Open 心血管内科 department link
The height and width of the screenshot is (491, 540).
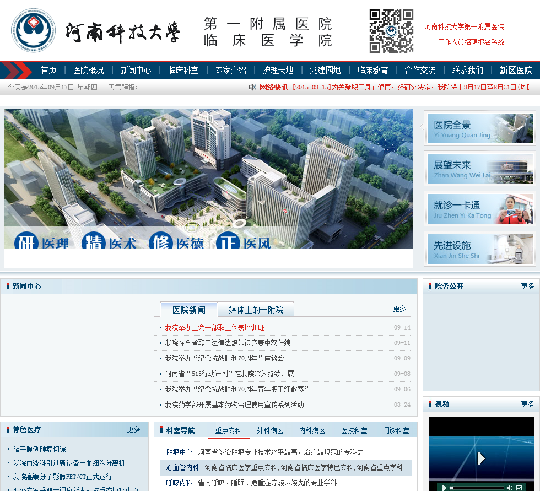point(182,468)
